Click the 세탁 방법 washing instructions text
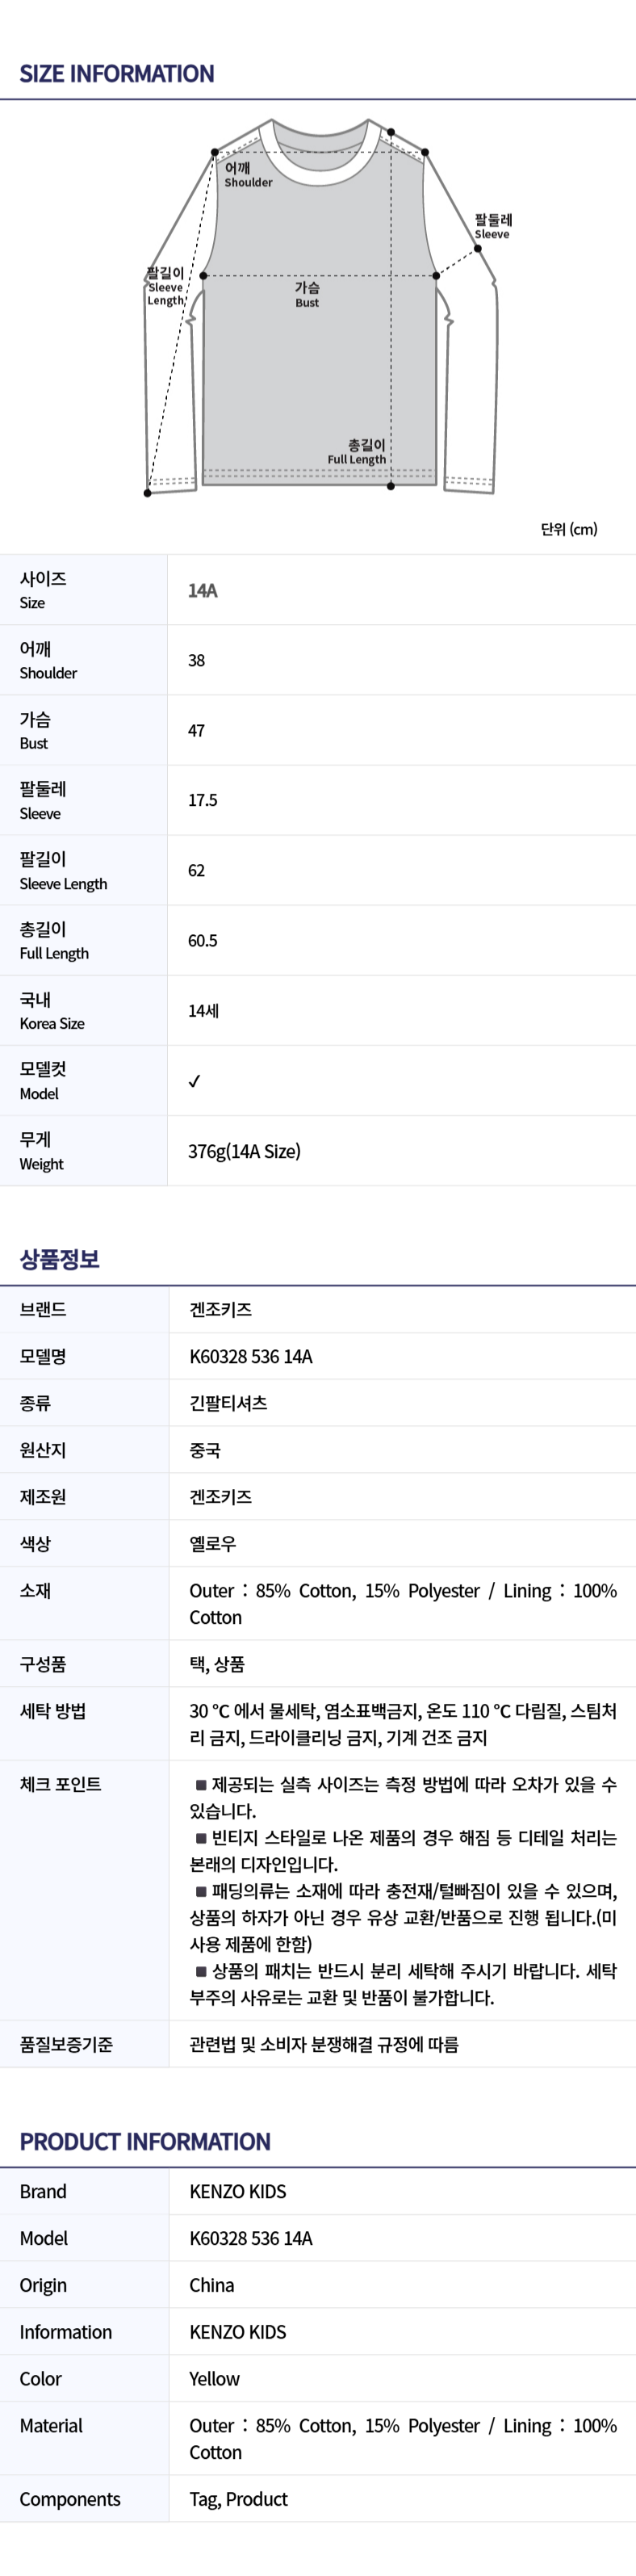This screenshot has width=636, height=2576. [403, 1724]
